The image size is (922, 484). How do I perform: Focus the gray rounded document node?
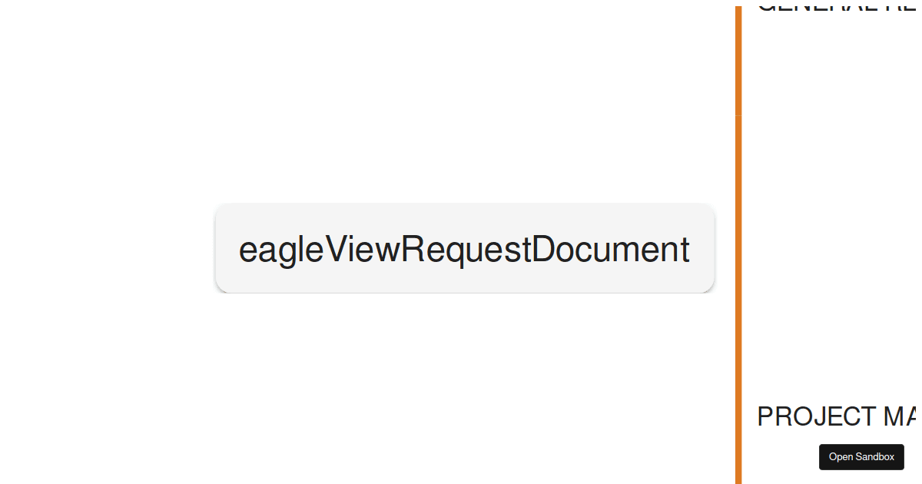pos(465,248)
